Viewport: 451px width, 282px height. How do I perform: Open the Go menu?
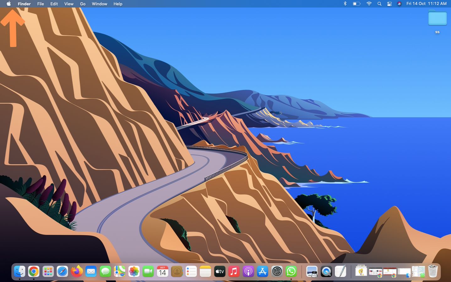coord(83,4)
